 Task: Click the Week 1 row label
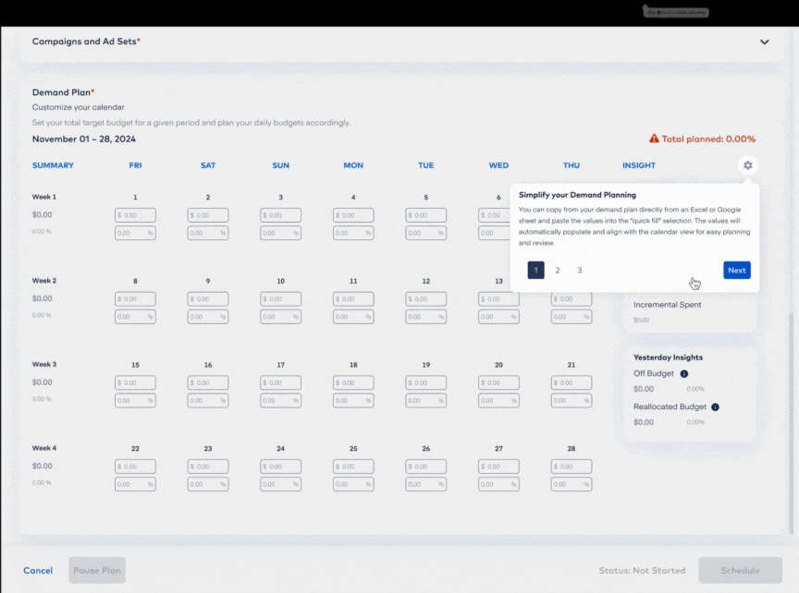(43, 197)
